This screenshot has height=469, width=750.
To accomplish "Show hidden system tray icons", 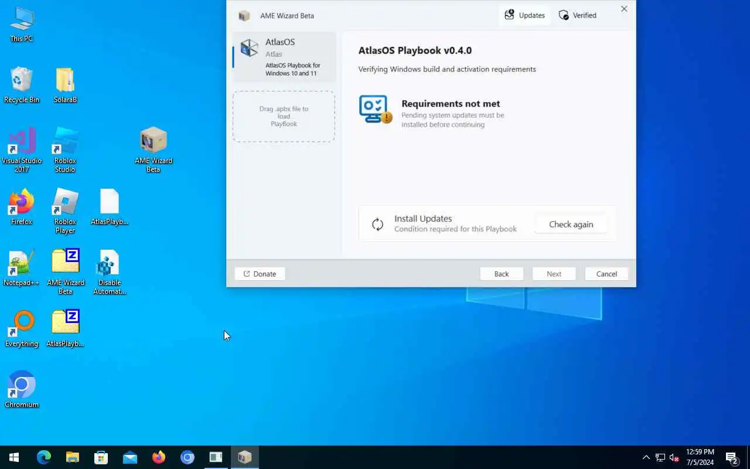I will pyautogui.click(x=646, y=457).
